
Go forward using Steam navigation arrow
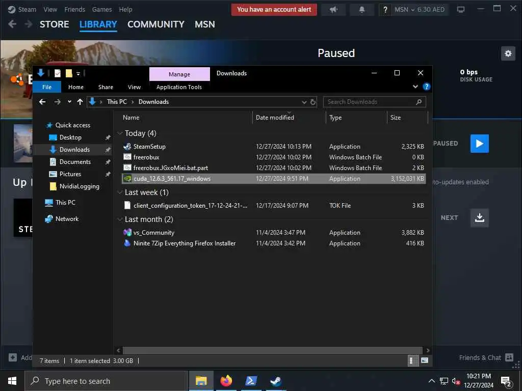(x=29, y=24)
